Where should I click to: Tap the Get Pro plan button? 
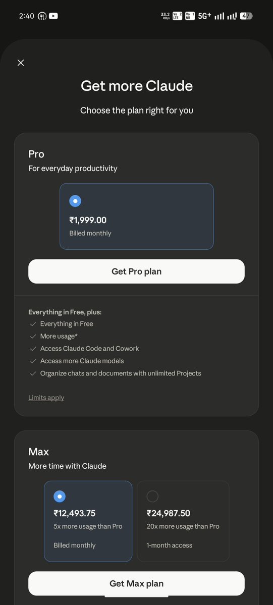(136, 271)
